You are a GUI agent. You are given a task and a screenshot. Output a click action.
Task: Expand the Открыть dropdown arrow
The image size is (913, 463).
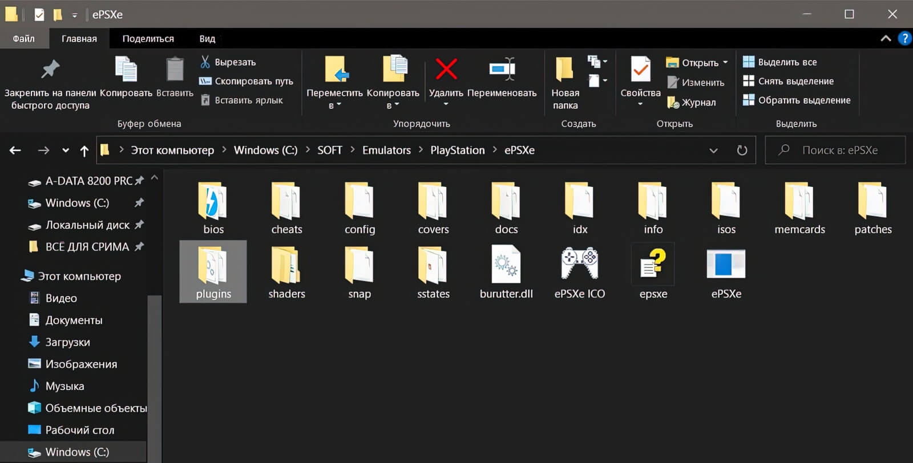click(725, 62)
